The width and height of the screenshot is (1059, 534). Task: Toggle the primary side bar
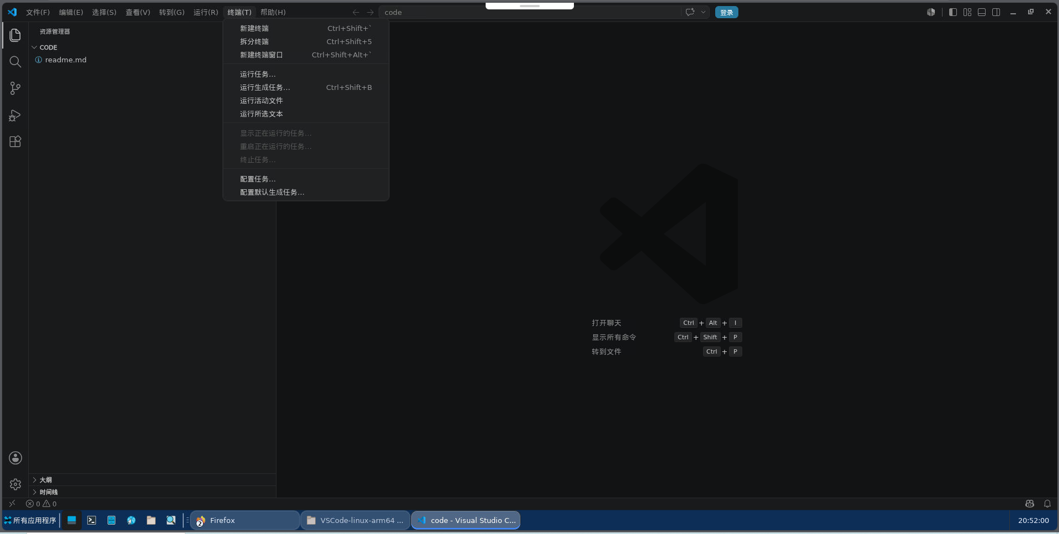[953, 12]
